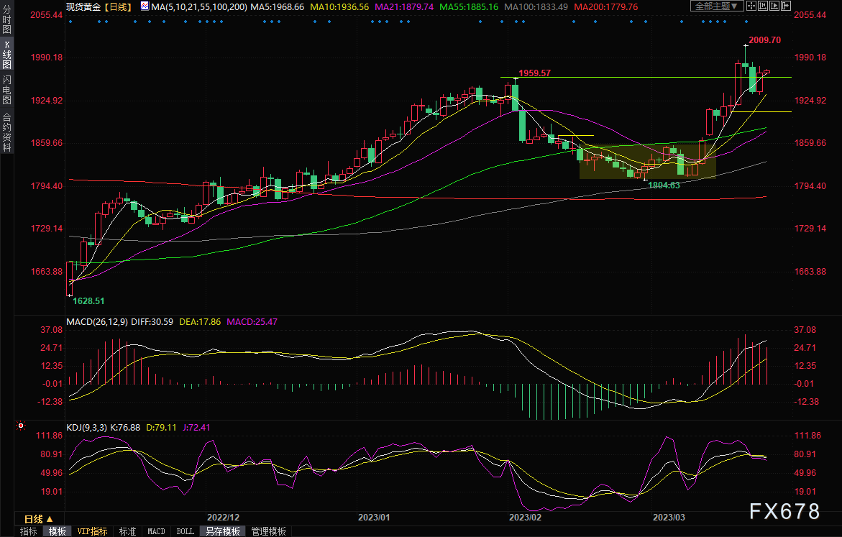
Task: Click the right-axis 1859.66 price label
Action: [x=810, y=143]
